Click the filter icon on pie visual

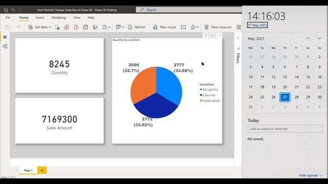[x=206, y=35]
